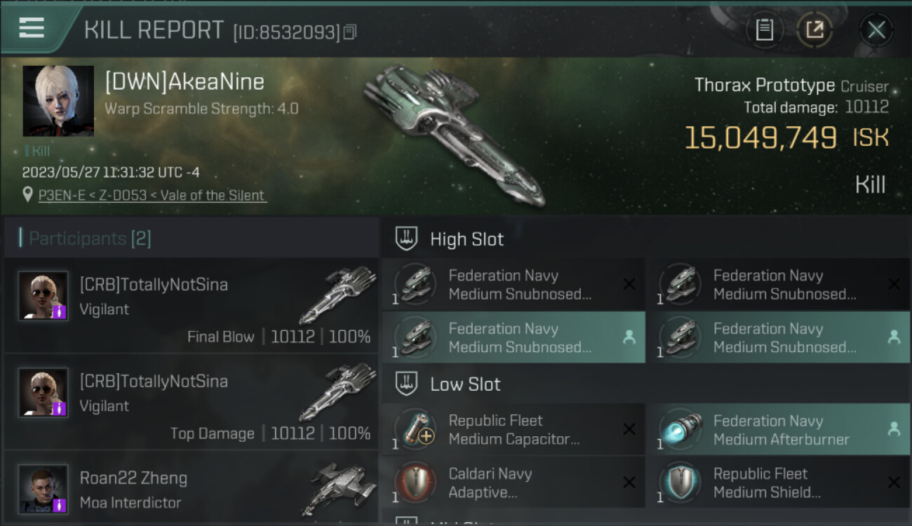
Task: Click the High Slot section header
Action: pyautogui.click(x=467, y=239)
